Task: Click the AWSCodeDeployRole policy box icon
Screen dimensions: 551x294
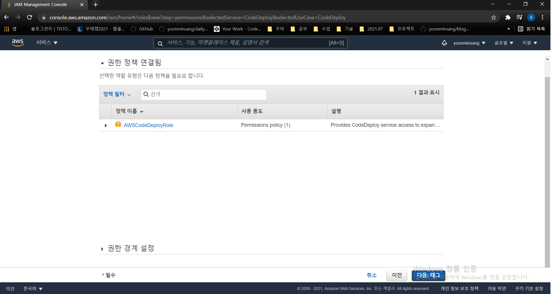Action: pyautogui.click(x=118, y=124)
